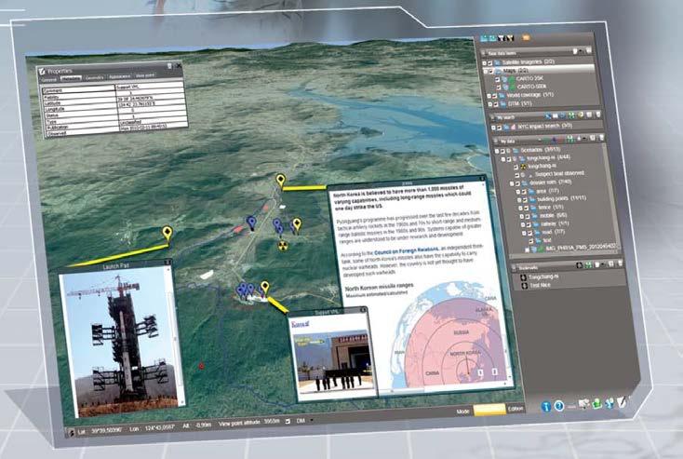Expand the DTM tree node

pyautogui.click(x=490, y=104)
